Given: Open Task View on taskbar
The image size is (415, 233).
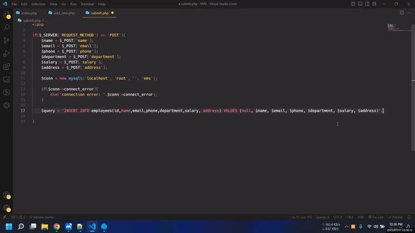Looking at the screenshot, I should [x=33, y=227].
